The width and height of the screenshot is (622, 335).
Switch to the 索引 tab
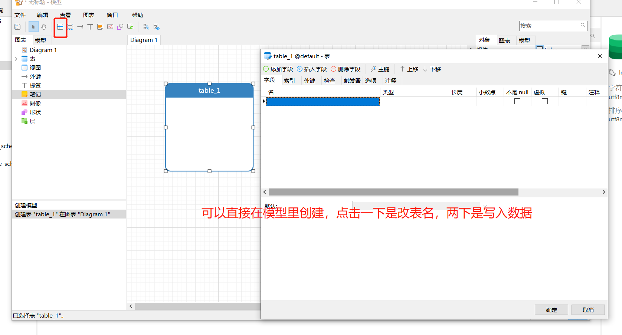(x=289, y=81)
